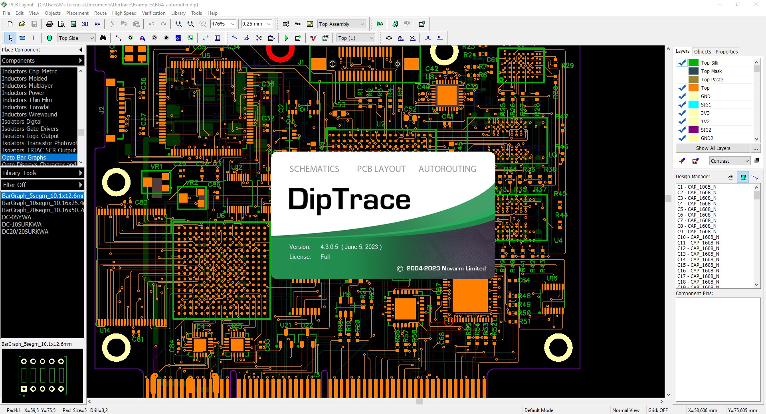This screenshot has height=414, width=766.
Task: Click the SIG2 purple color swatch
Action: click(694, 130)
